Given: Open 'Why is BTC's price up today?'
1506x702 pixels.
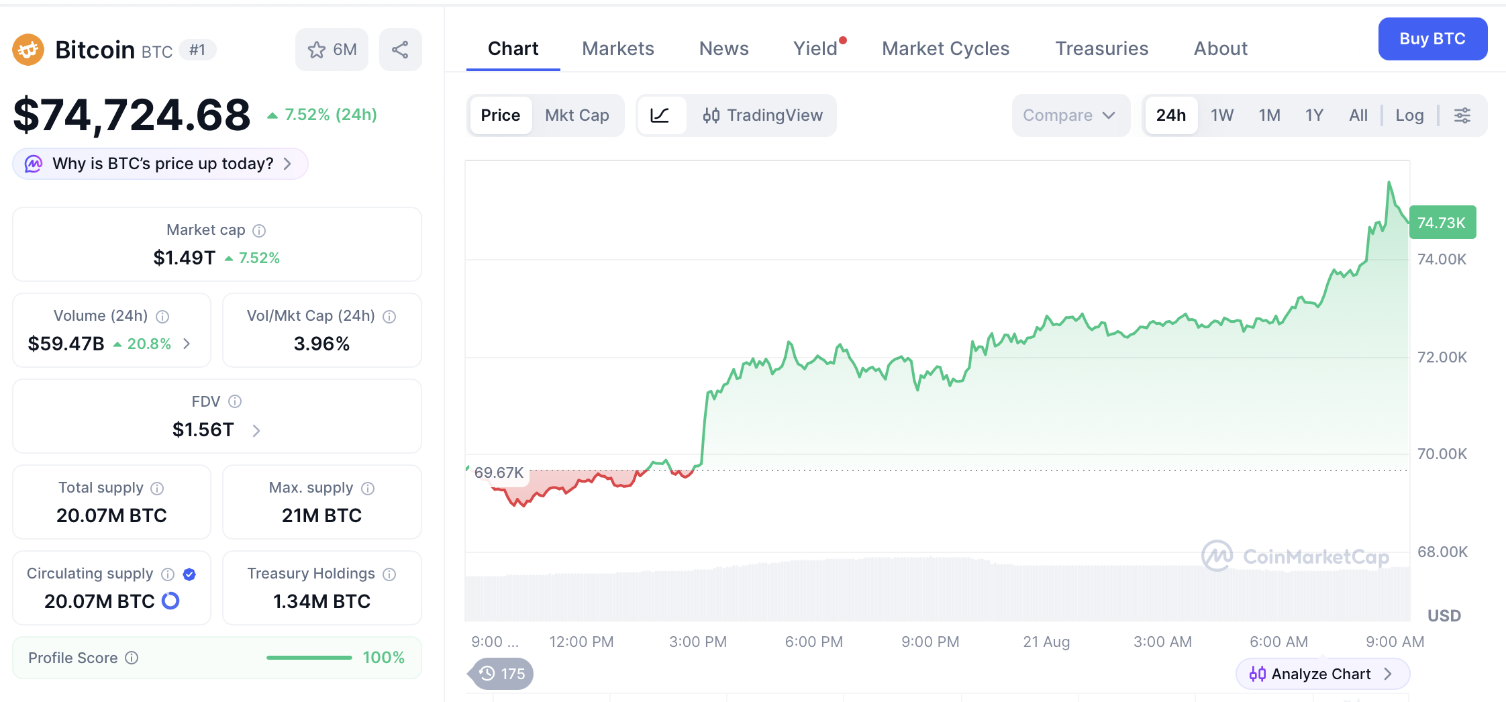Looking at the screenshot, I should [x=160, y=164].
